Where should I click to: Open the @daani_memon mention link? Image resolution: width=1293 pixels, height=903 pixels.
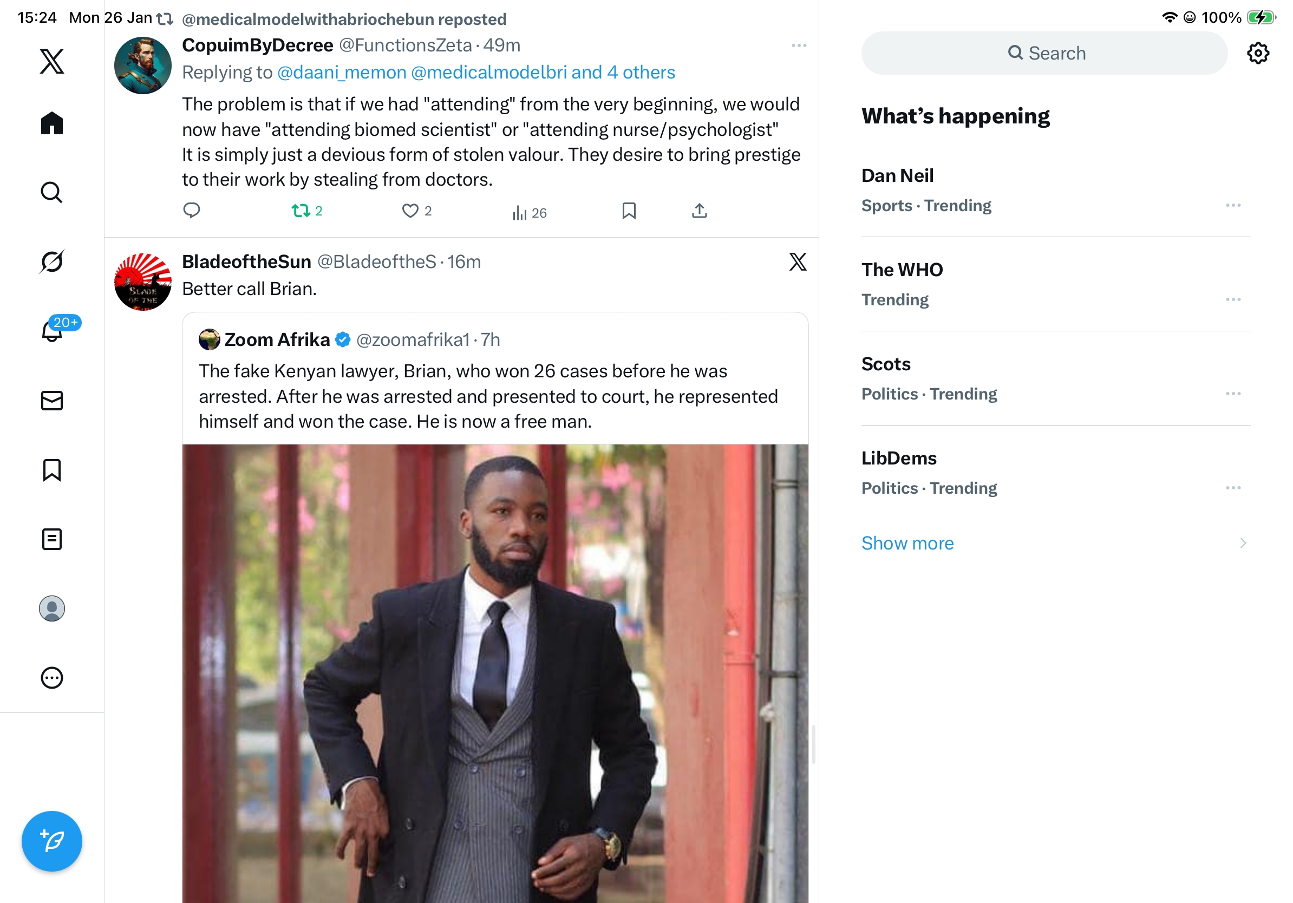(341, 73)
